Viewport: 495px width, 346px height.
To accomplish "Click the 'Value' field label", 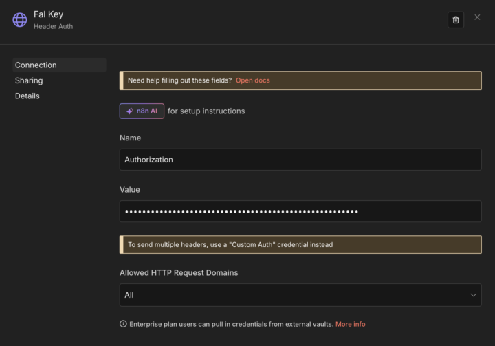I will coord(130,190).
